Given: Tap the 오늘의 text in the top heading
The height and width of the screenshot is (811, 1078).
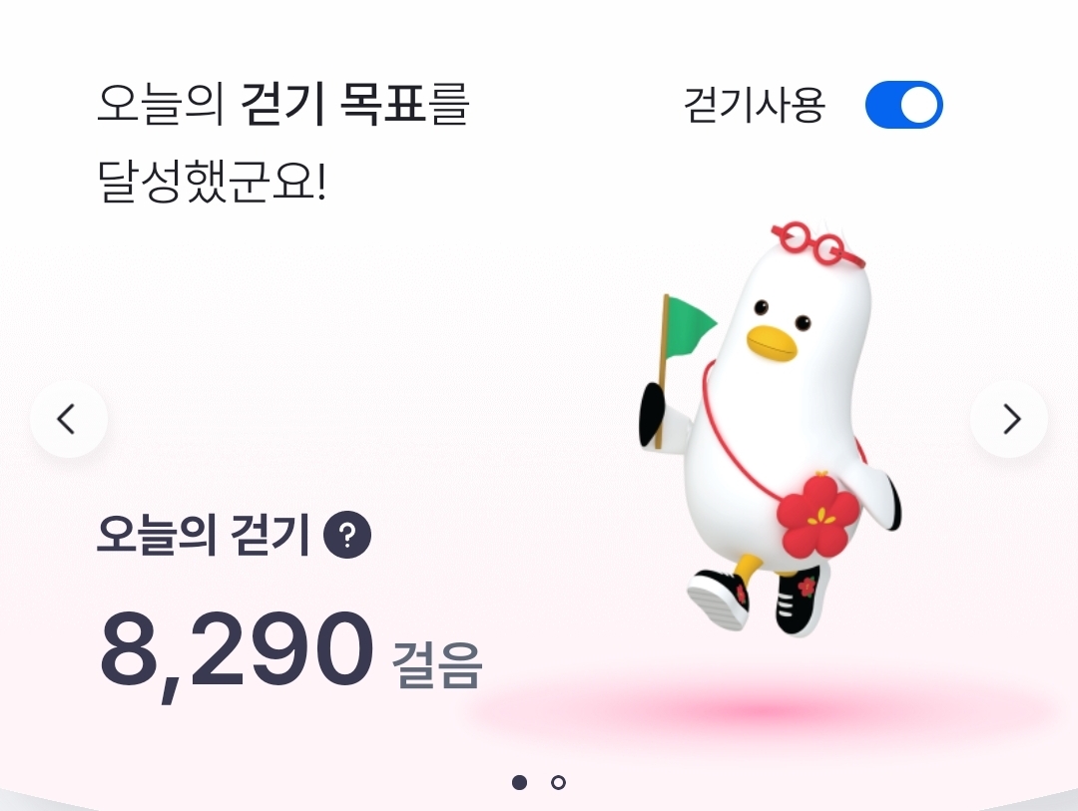Looking at the screenshot, I should 161,104.
